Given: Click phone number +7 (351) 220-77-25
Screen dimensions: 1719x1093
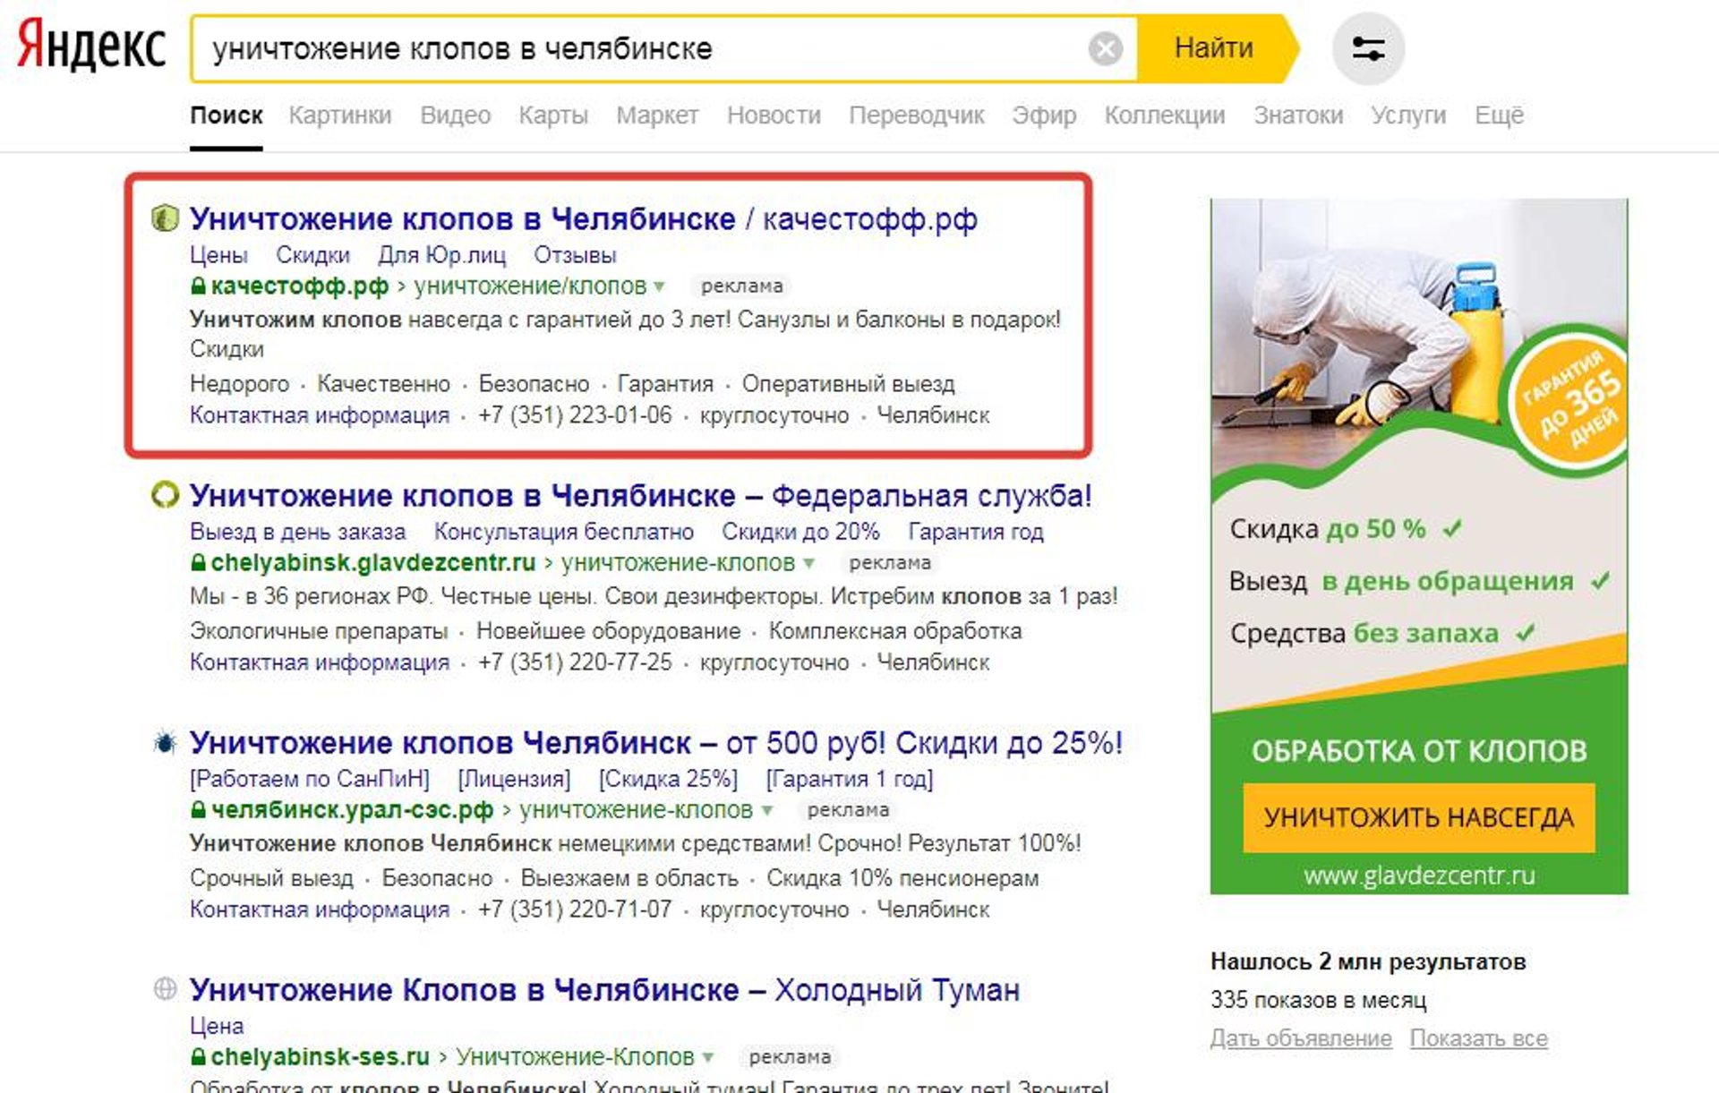Looking at the screenshot, I should click(x=575, y=662).
